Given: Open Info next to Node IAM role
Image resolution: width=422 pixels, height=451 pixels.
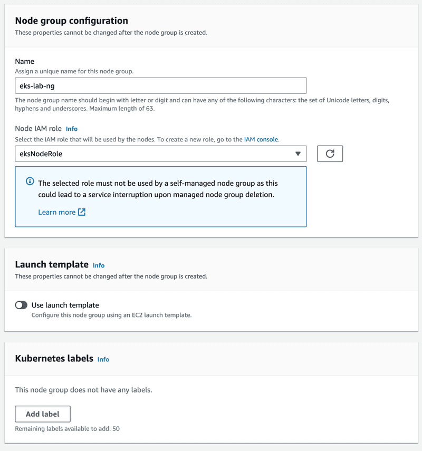Looking at the screenshot, I should point(72,129).
